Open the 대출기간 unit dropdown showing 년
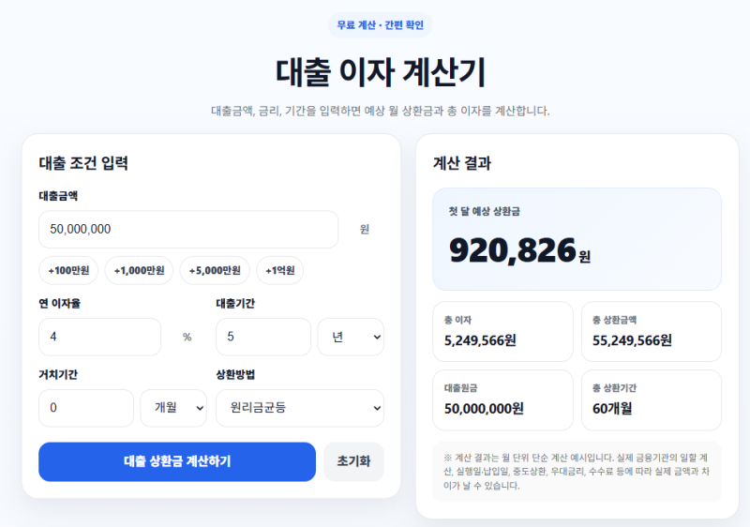Viewport: 750px width, 527px height. tap(351, 337)
